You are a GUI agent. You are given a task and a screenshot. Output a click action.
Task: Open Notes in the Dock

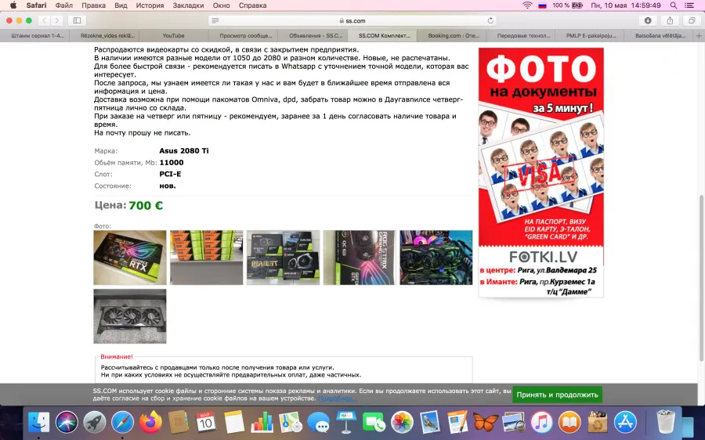pos(233,423)
